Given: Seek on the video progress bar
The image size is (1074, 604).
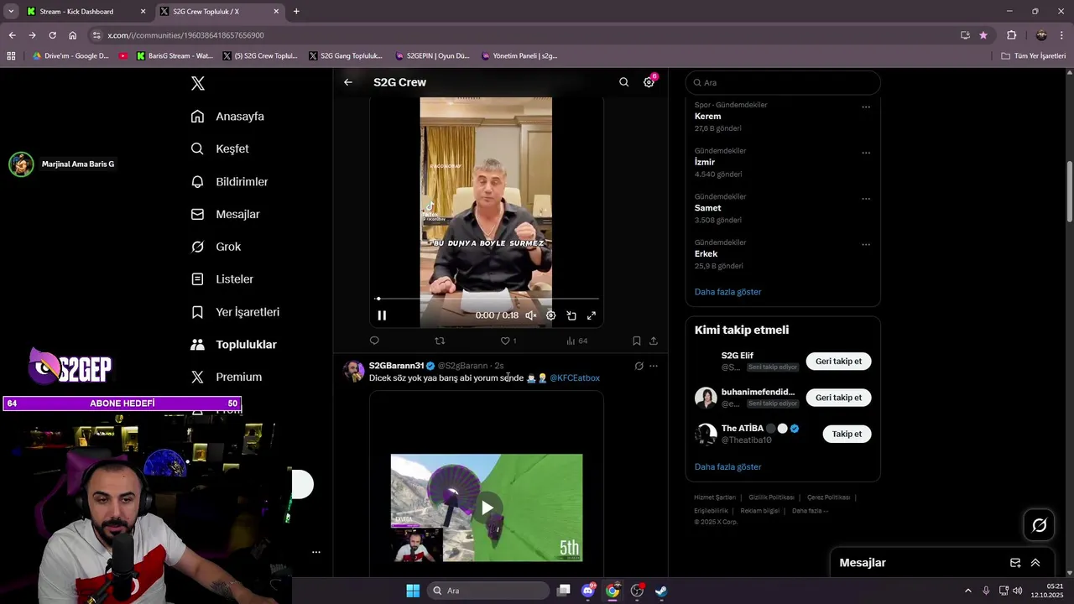Looking at the screenshot, I should (x=487, y=299).
